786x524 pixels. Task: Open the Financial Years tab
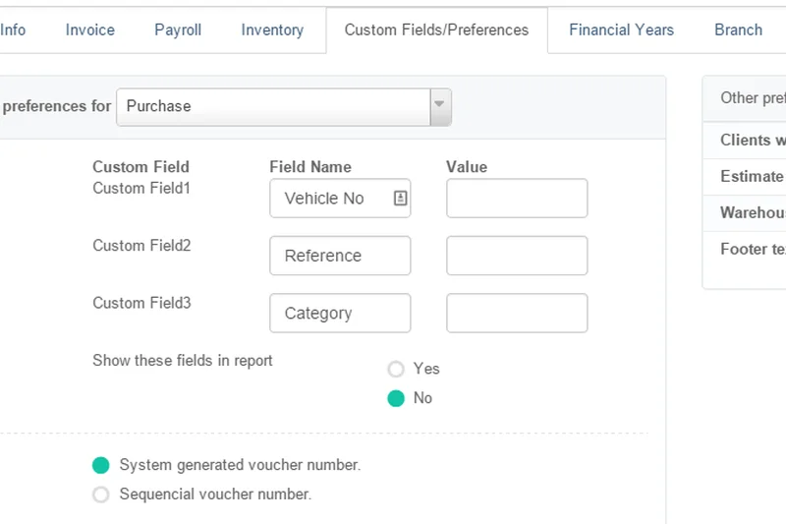pos(621,29)
